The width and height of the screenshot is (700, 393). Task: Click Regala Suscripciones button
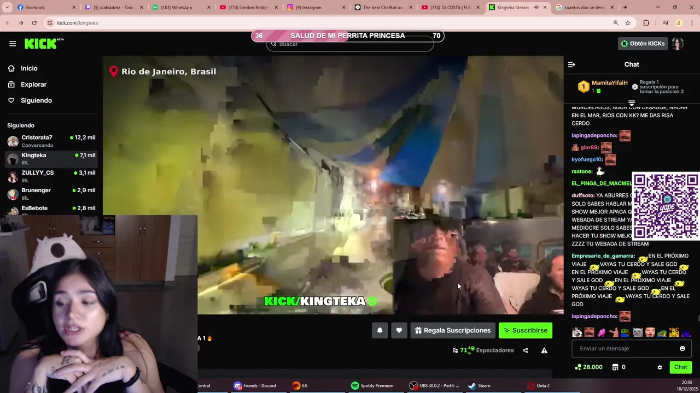click(453, 330)
